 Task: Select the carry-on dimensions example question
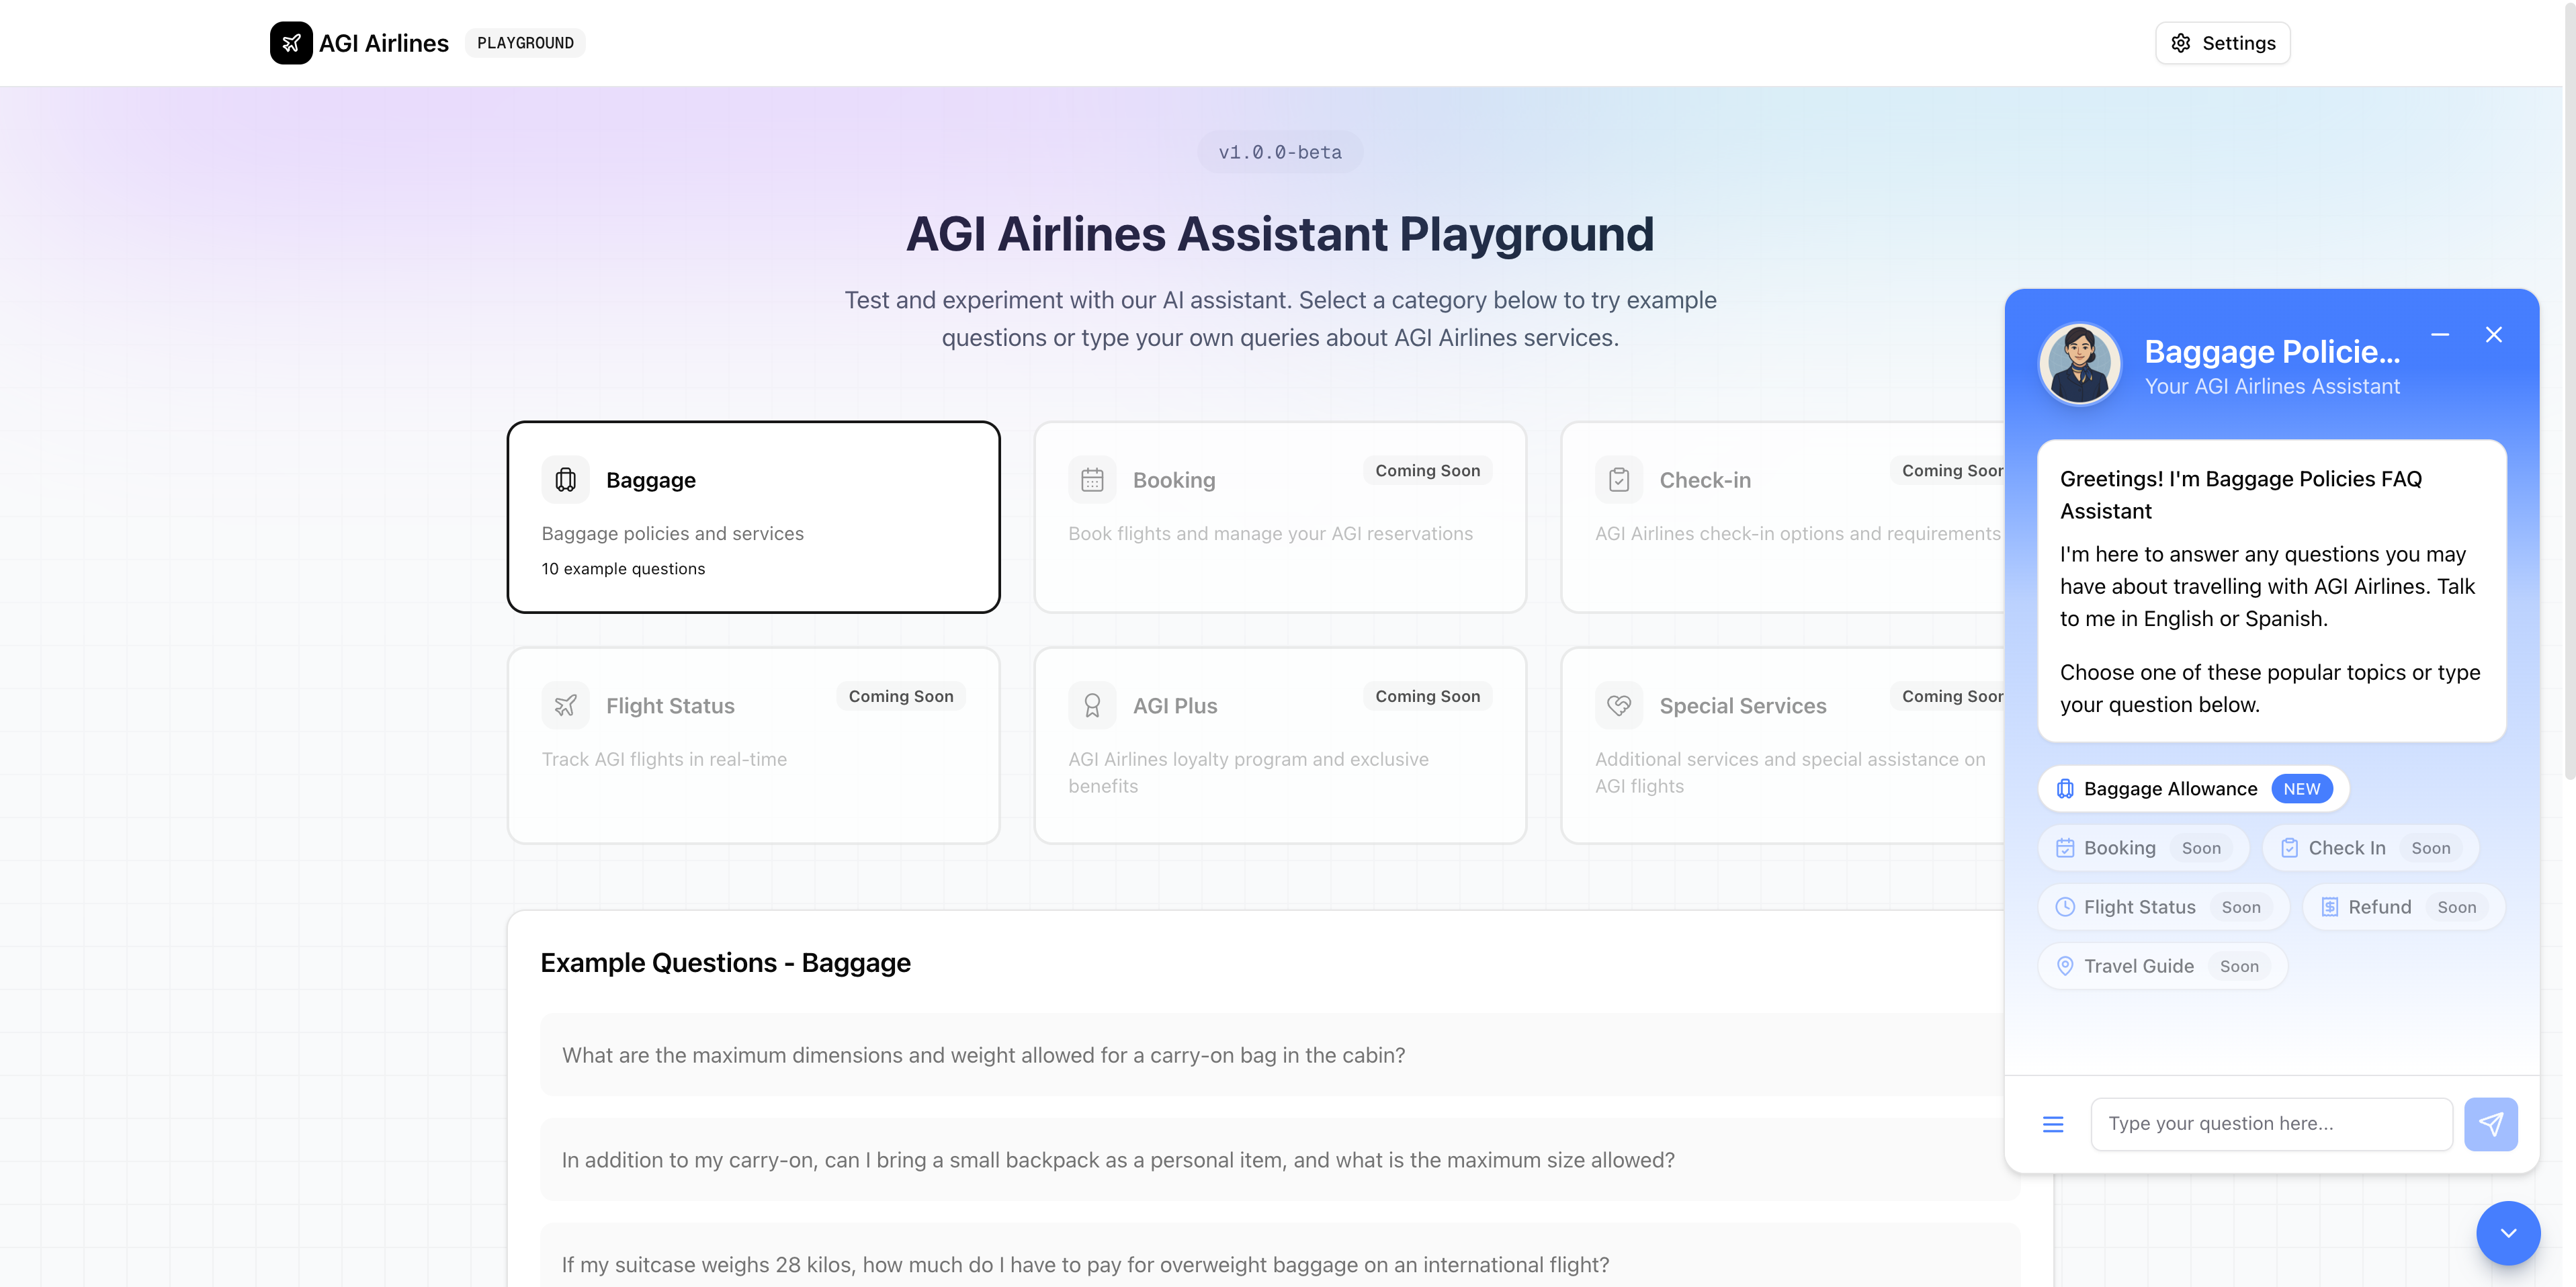point(983,1055)
